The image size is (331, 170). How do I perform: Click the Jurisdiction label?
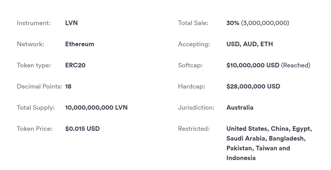click(x=196, y=107)
